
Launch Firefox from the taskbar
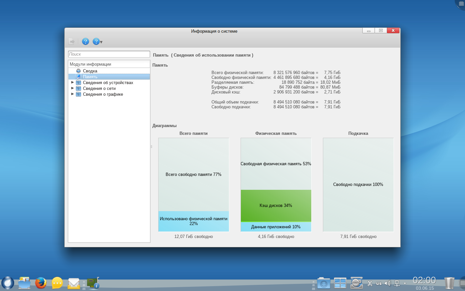[x=41, y=283]
